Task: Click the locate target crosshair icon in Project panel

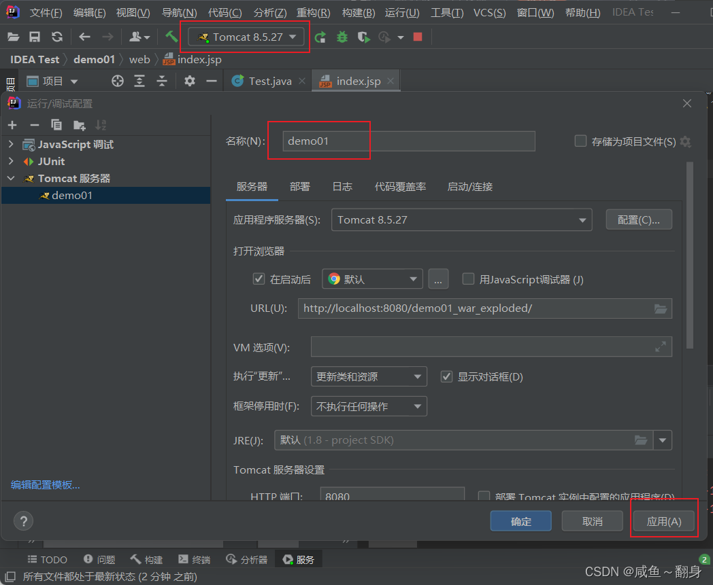Action: pyautogui.click(x=118, y=82)
